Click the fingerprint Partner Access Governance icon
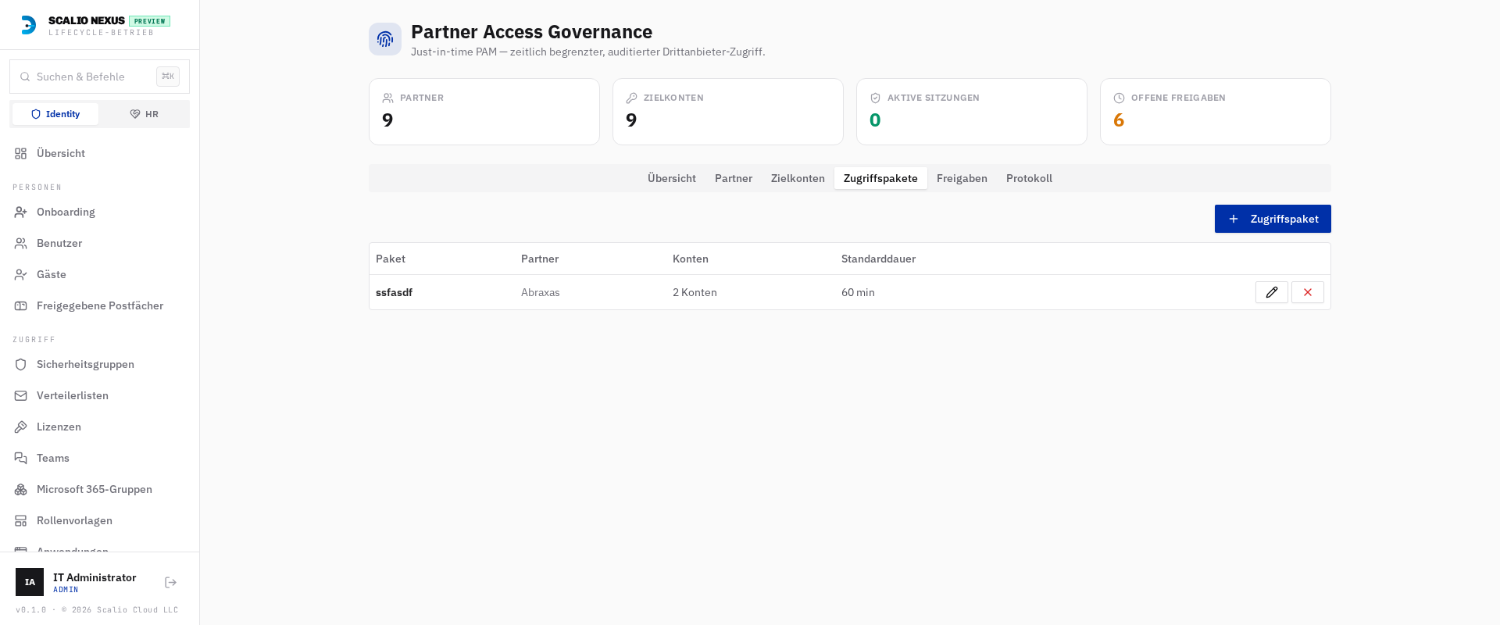Viewport: 1500px width, 625px height. tap(385, 39)
